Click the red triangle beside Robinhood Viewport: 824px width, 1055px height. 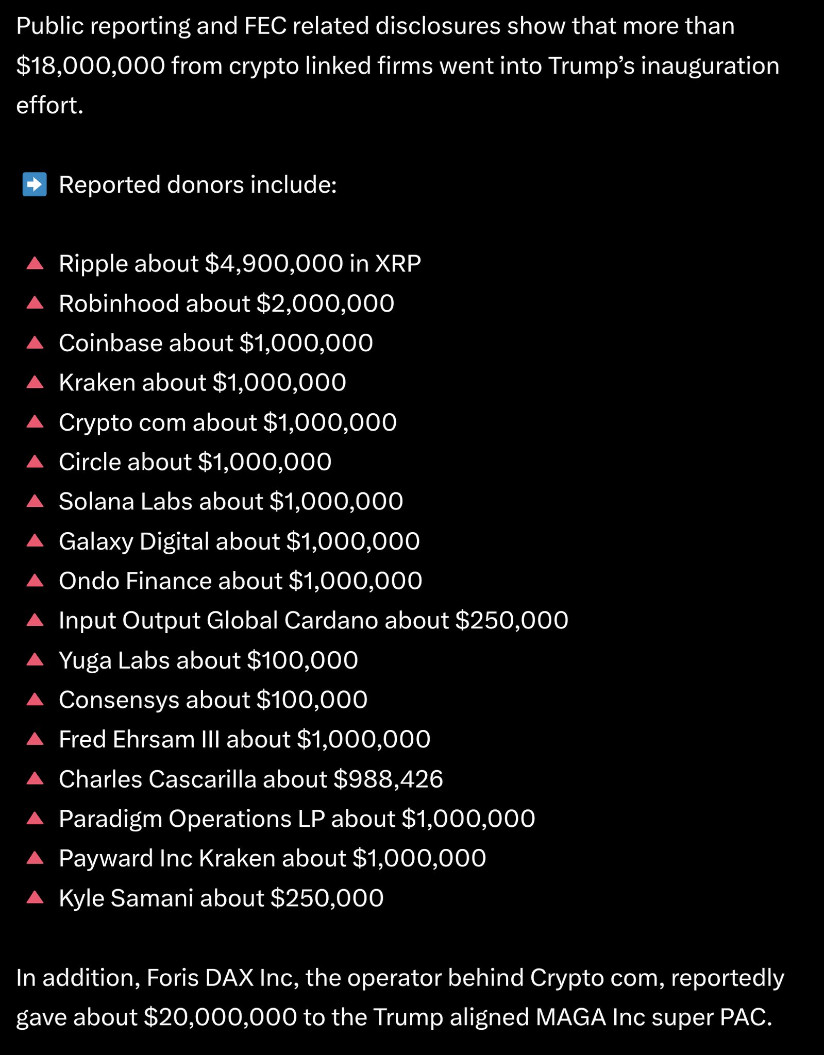pos(35,303)
